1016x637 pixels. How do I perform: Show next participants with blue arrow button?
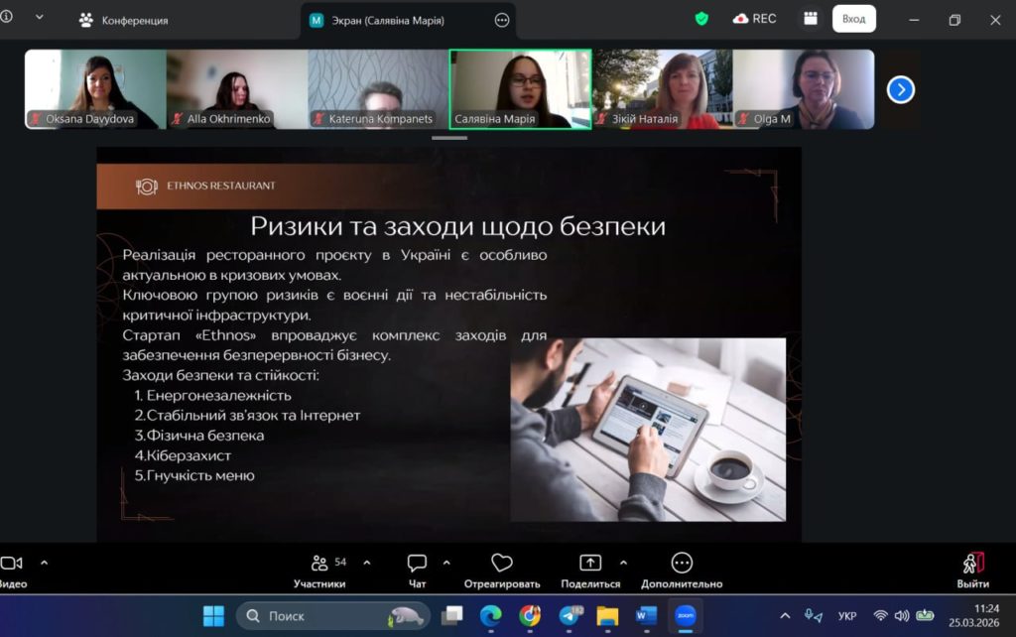[900, 90]
